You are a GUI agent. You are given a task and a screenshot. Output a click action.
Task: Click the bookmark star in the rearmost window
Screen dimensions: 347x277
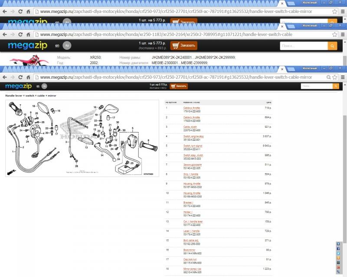tap(334, 12)
